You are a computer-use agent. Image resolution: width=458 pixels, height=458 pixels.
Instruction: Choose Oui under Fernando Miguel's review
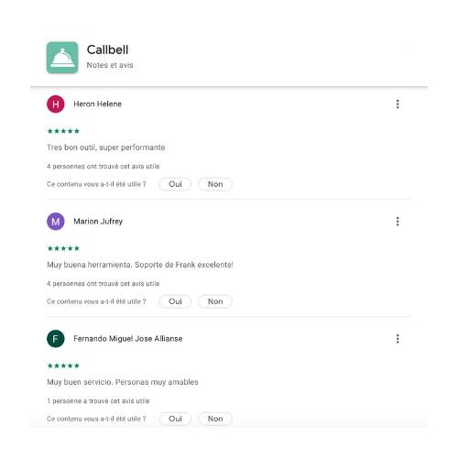pos(175,419)
